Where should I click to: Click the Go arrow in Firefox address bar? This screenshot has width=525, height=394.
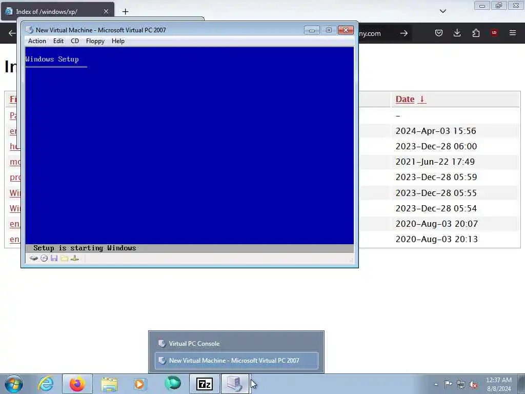pyautogui.click(x=404, y=33)
